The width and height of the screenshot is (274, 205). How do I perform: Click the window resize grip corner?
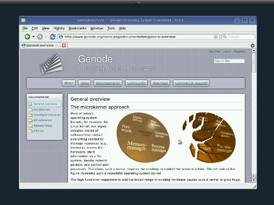[x=255, y=187]
